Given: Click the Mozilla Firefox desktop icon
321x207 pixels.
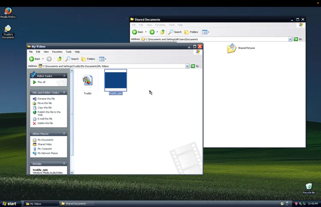Looking at the screenshot, I should coord(8,13).
